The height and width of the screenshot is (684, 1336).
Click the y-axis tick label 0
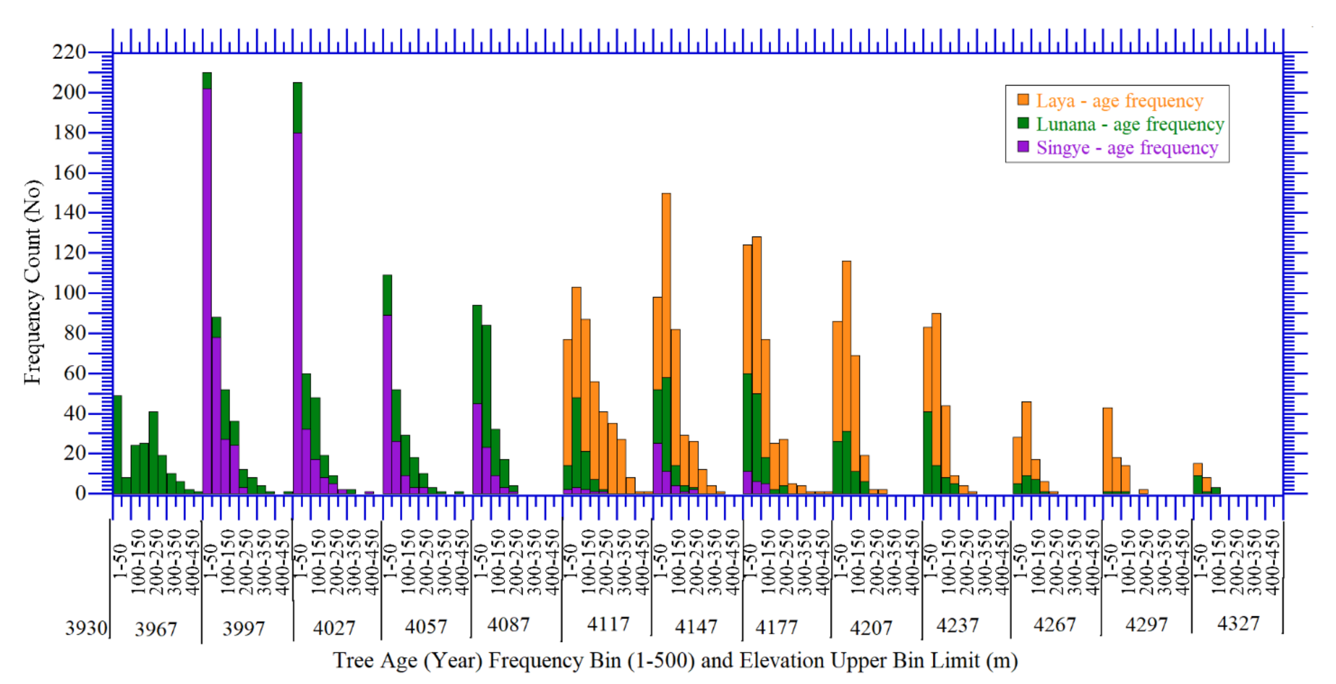coord(81,493)
